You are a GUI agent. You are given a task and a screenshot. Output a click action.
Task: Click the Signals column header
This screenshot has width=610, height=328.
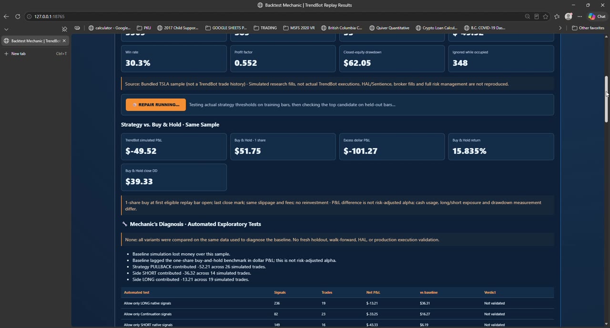(x=280, y=292)
